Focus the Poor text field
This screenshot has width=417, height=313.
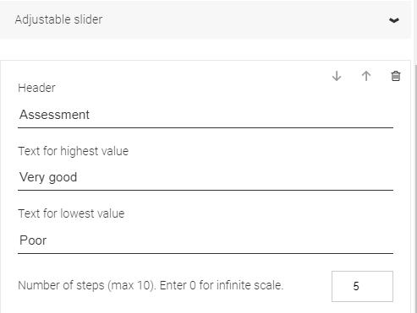click(206, 240)
